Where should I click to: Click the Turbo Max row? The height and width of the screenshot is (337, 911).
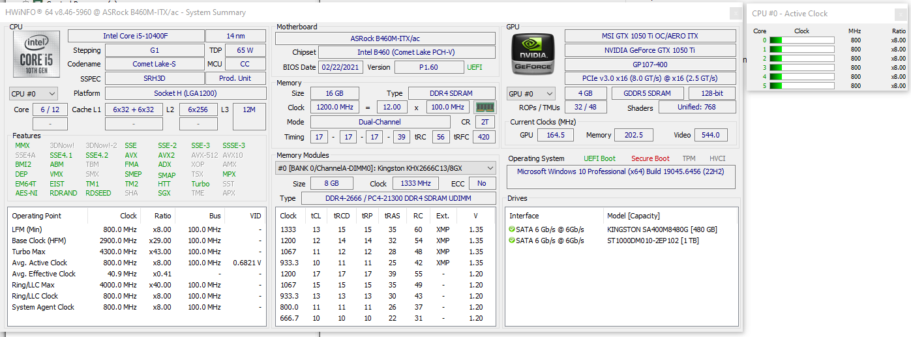tap(137, 252)
